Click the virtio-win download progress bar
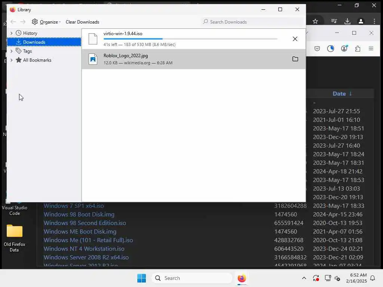The width and height of the screenshot is (383, 287). (190, 39)
